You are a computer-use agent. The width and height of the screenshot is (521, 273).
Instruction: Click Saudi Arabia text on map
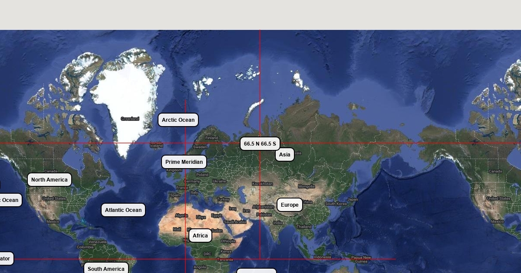[x=235, y=222]
